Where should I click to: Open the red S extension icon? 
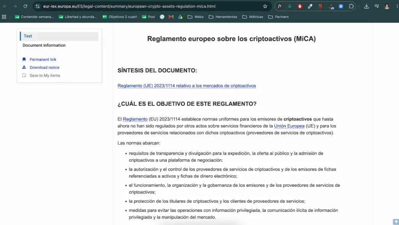tap(320, 6)
